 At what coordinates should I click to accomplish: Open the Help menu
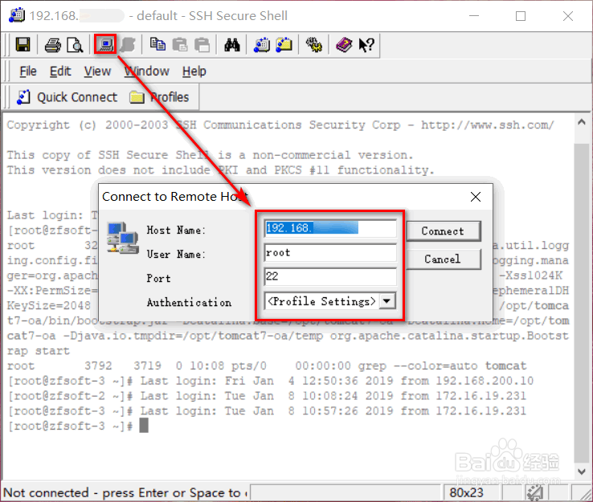click(194, 71)
